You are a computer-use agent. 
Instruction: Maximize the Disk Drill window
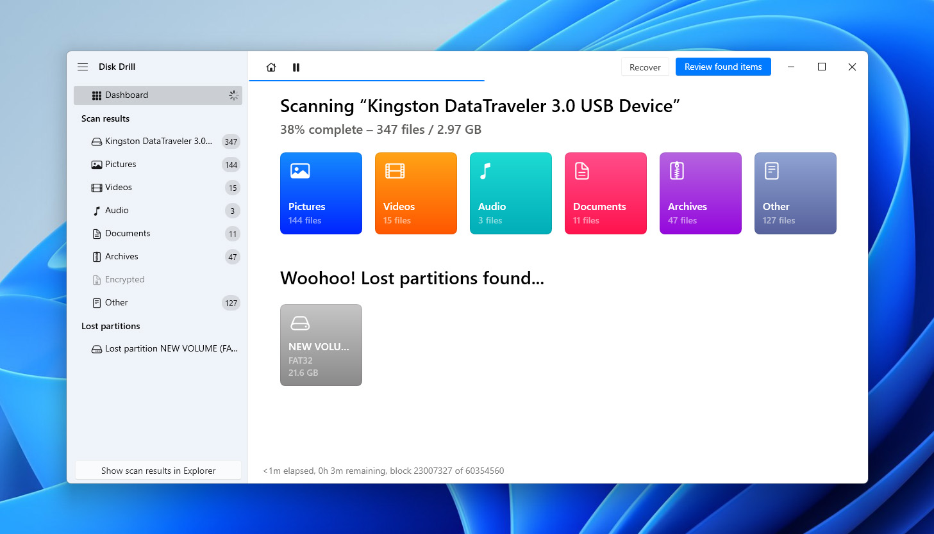tap(822, 67)
